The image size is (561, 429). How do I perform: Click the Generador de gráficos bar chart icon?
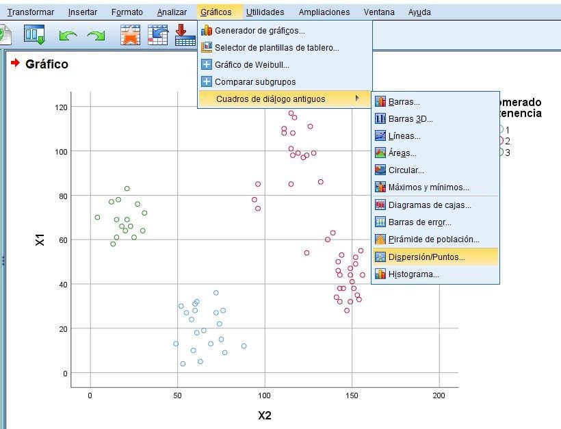(207, 30)
